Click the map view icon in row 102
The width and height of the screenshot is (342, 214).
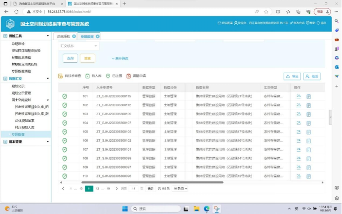(299, 105)
